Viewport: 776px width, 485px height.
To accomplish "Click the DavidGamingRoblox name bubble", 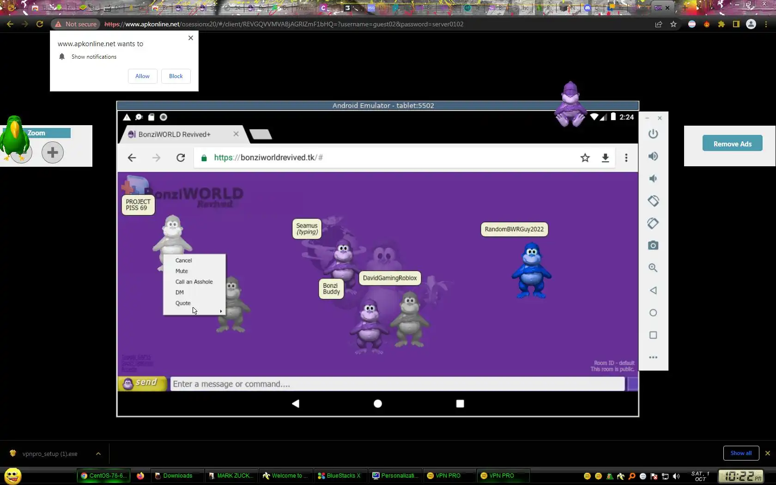I will pos(390,278).
